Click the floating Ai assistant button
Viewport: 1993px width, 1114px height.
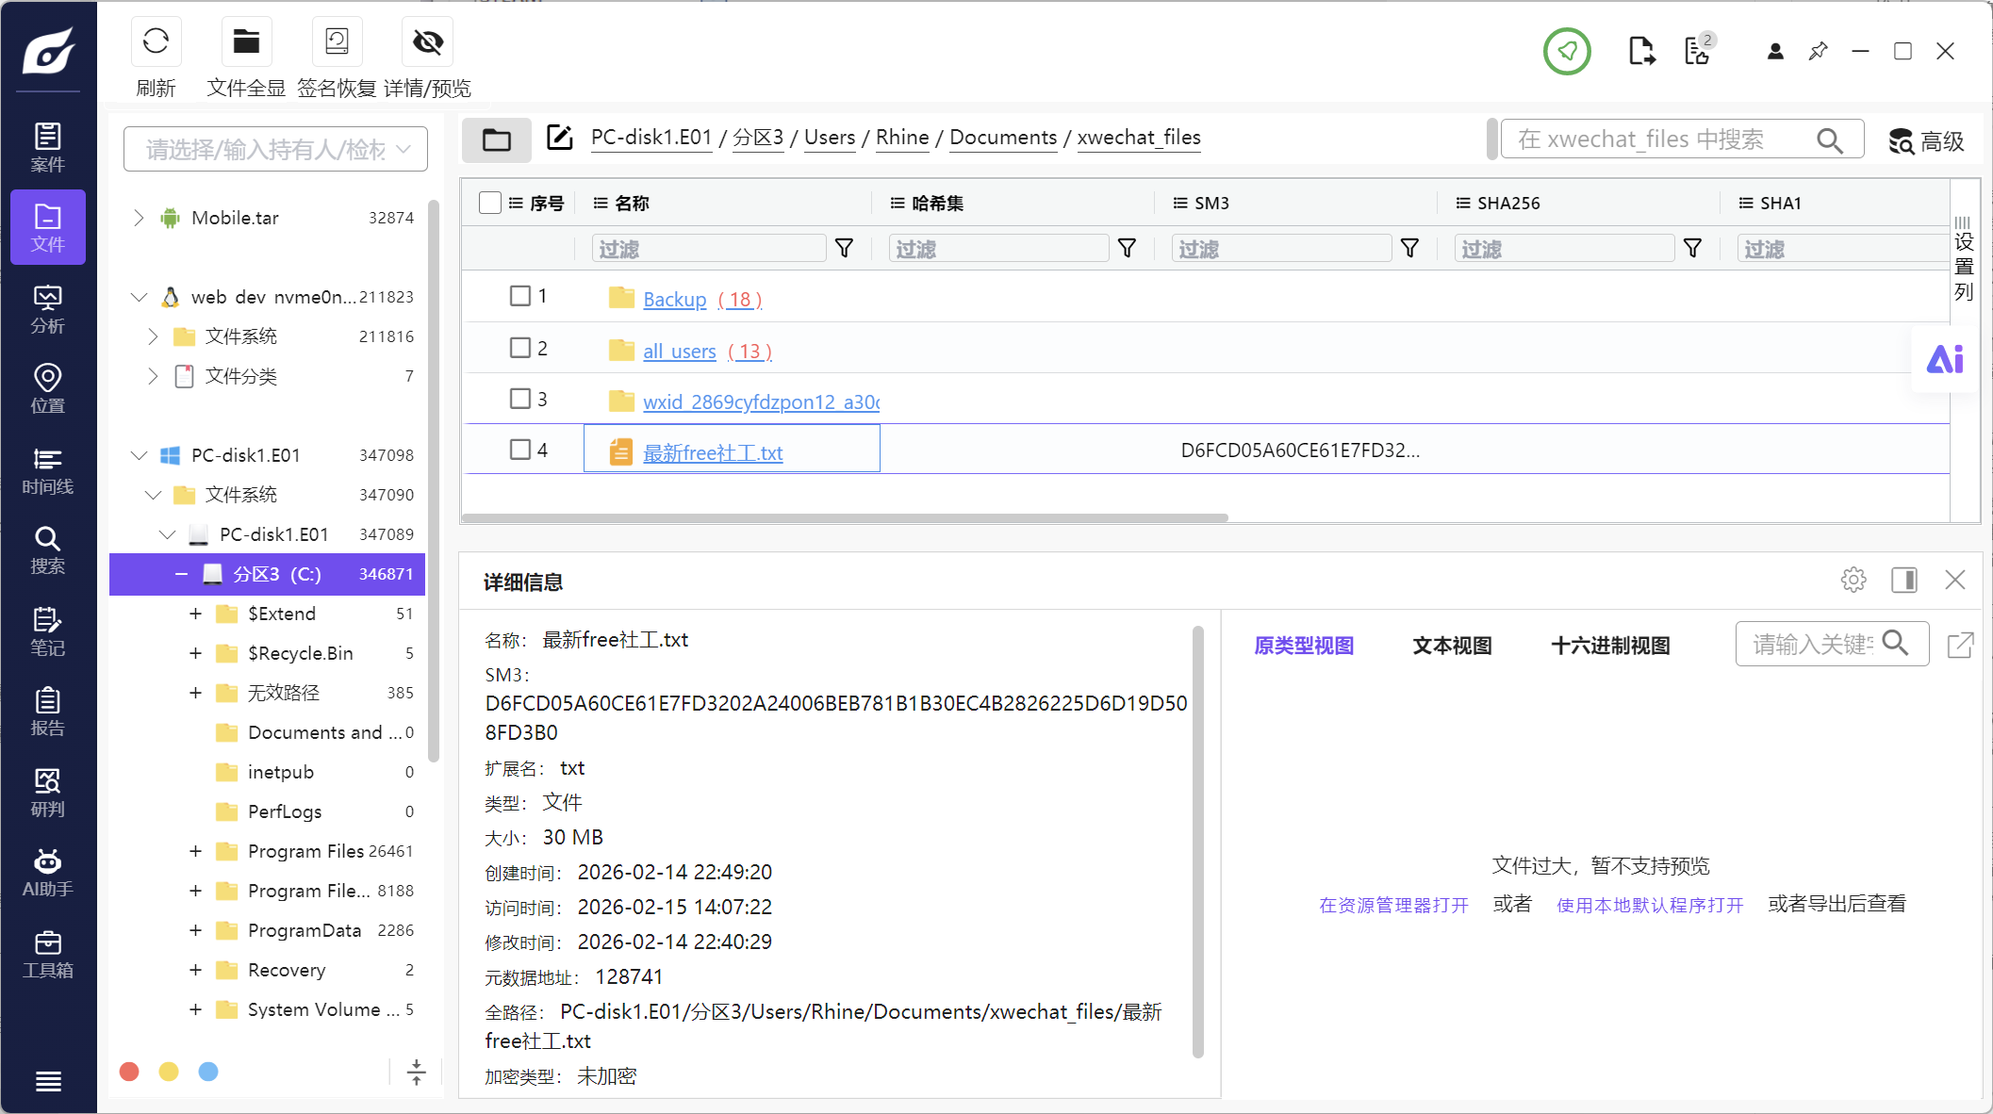point(1944,360)
